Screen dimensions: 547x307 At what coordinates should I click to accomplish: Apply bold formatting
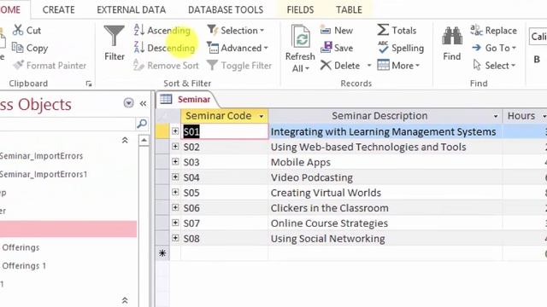(537, 59)
